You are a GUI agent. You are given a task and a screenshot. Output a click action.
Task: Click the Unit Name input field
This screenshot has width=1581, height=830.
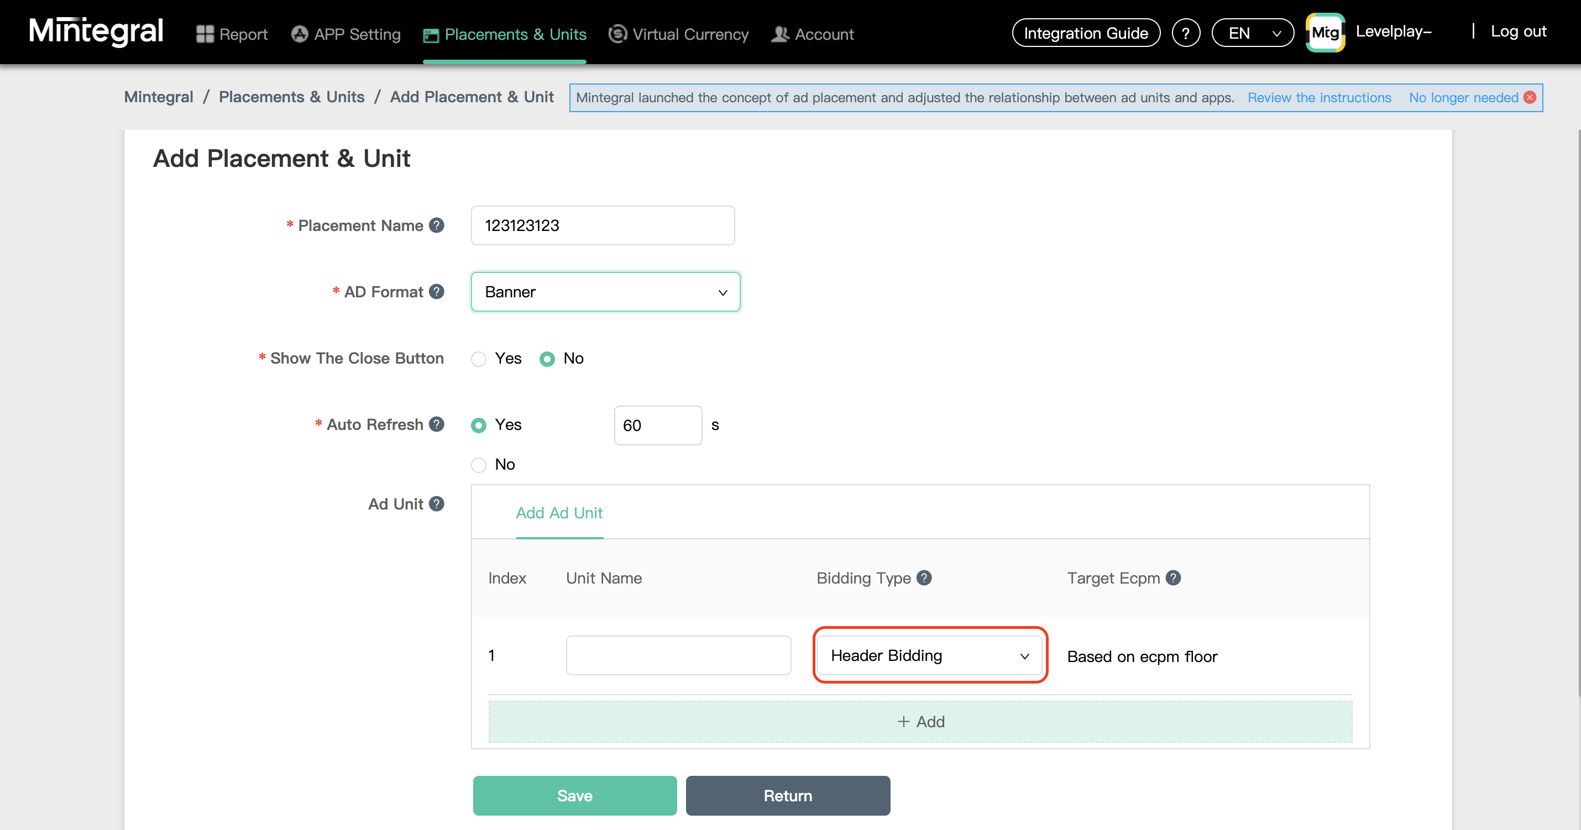(x=678, y=655)
